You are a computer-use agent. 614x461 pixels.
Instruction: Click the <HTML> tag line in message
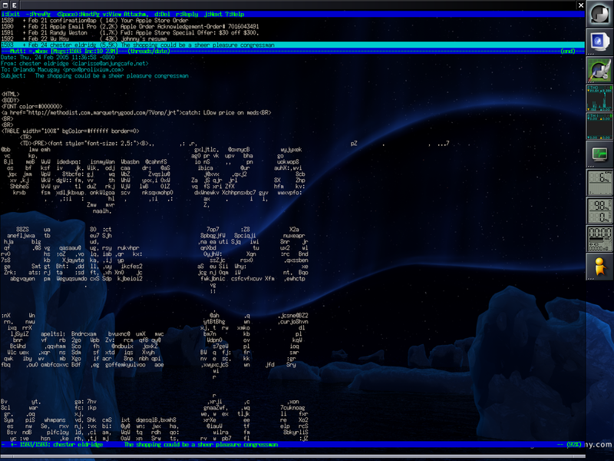pyautogui.click(x=10, y=94)
